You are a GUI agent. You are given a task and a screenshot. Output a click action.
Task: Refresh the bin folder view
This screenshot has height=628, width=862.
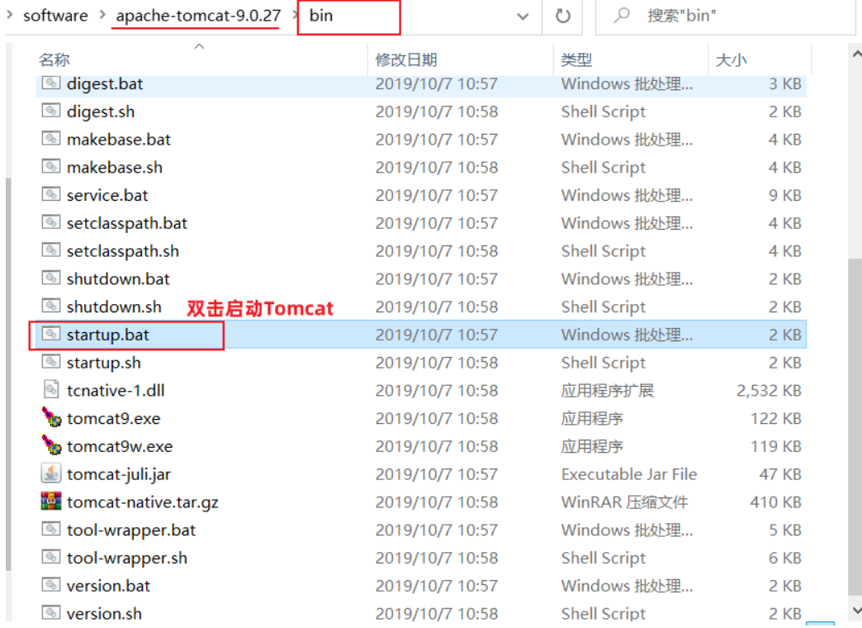pyautogui.click(x=563, y=16)
